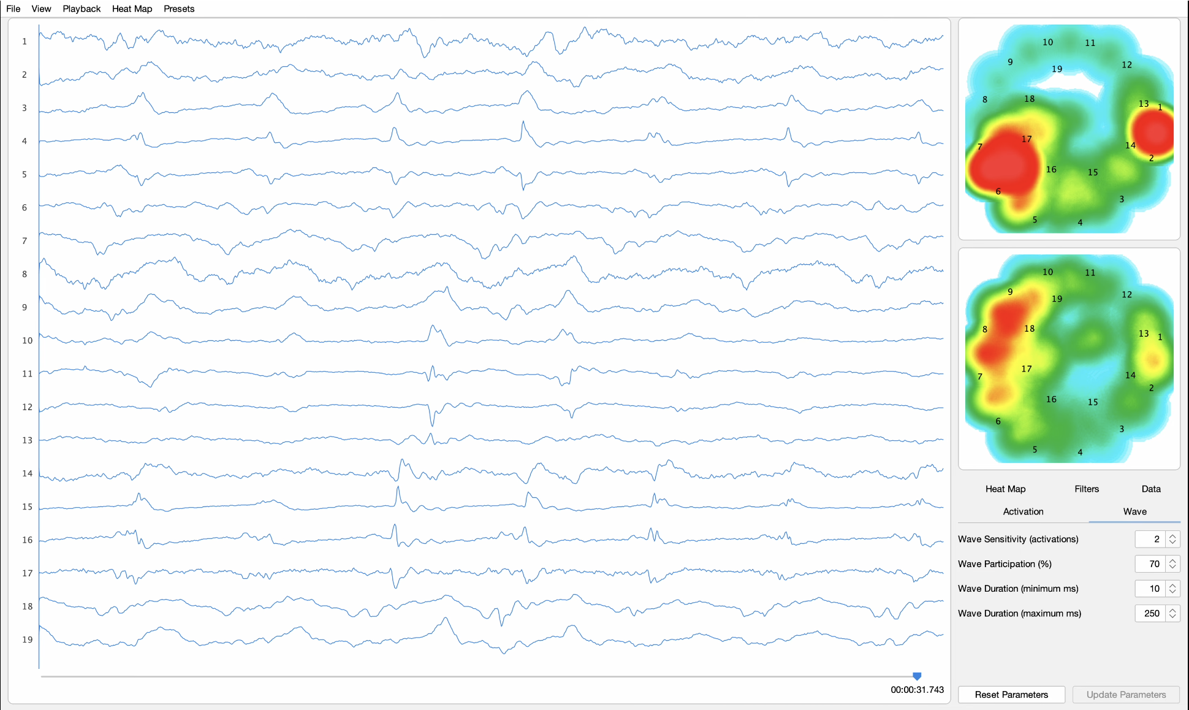This screenshot has width=1189, height=710.
Task: Click the minimum Wave Duration stepper arrows
Action: coord(1172,589)
